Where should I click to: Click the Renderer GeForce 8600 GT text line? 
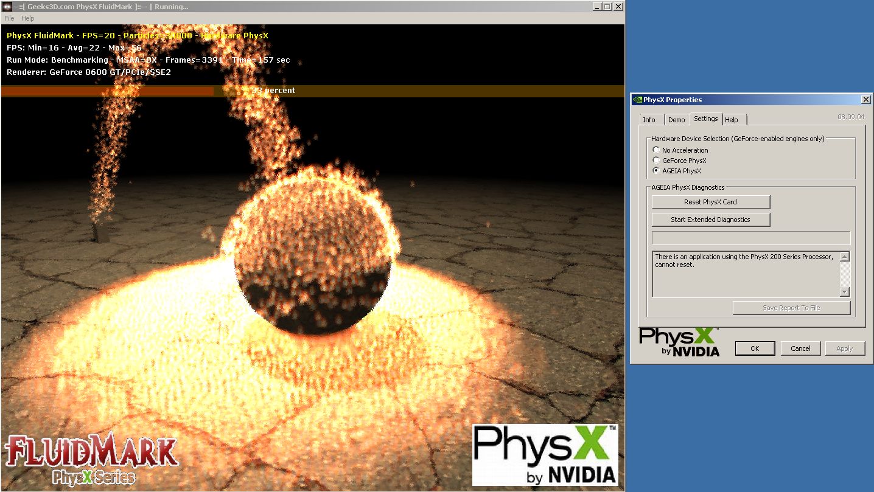(x=89, y=72)
